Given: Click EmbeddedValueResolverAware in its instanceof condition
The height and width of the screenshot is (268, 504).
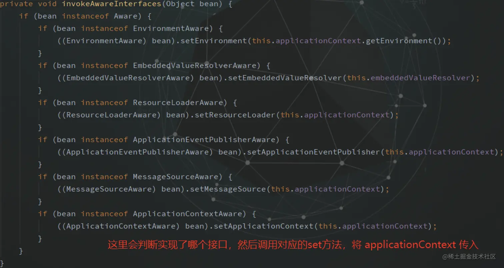Looking at the screenshot, I should click(195, 66).
